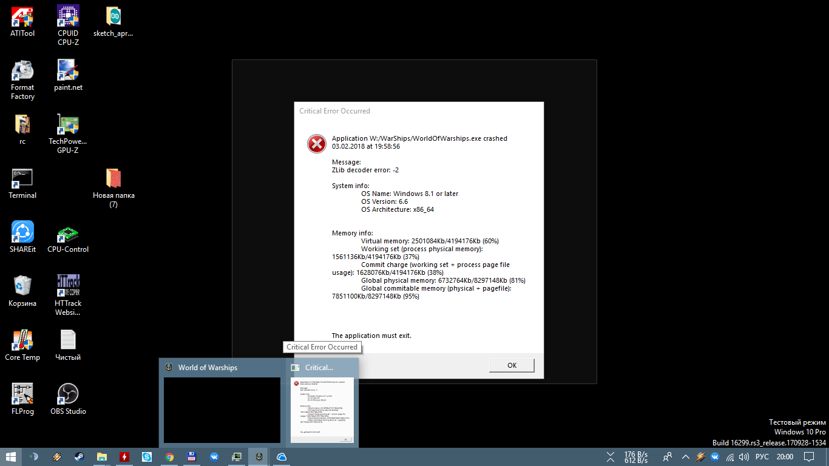Open File Explorer from the taskbar
The height and width of the screenshot is (466, 829).
(102, 457)
